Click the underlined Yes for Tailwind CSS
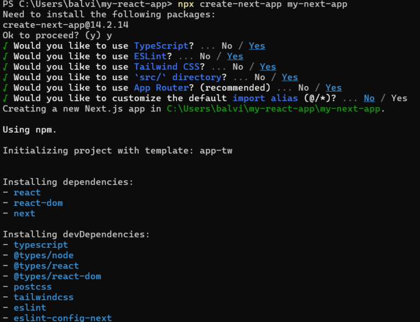 tap(267, 67)
